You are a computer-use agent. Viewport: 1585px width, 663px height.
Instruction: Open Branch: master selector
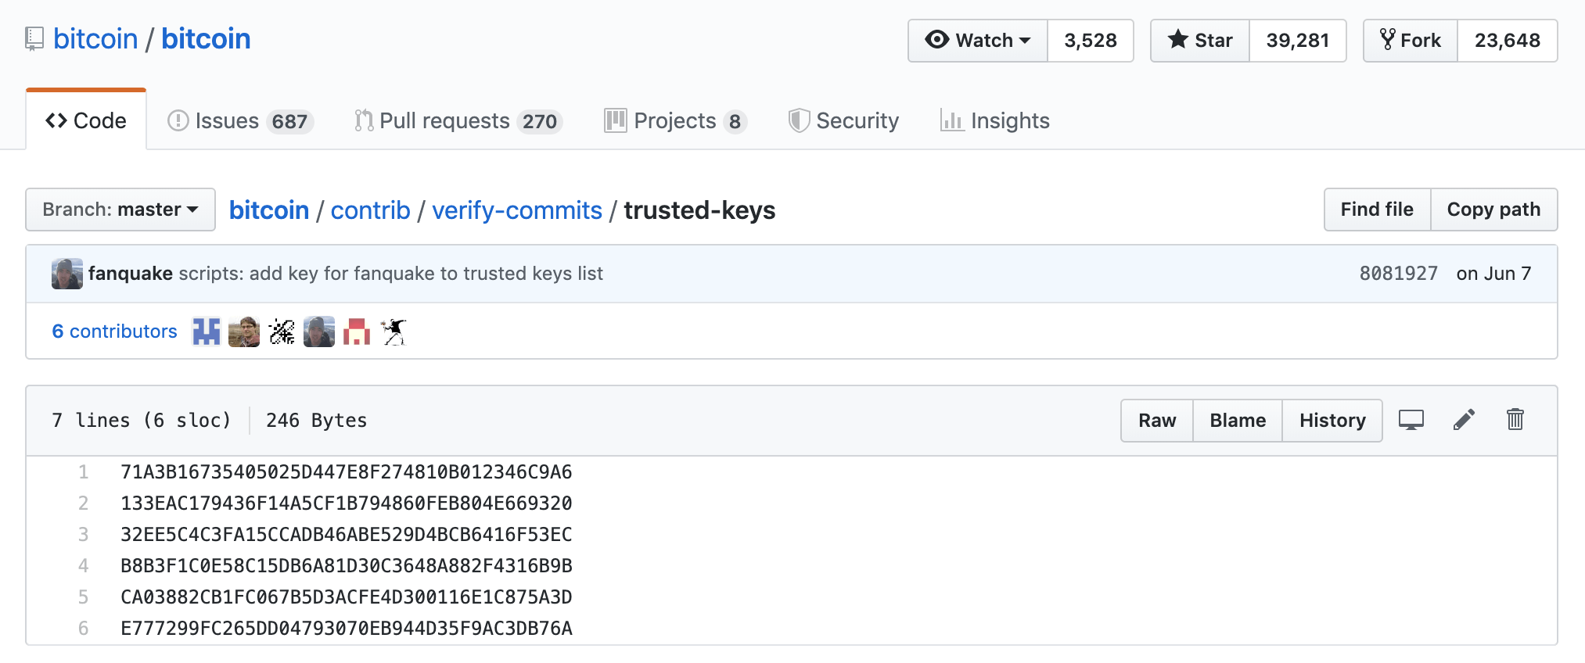click(x=120, y=210)
